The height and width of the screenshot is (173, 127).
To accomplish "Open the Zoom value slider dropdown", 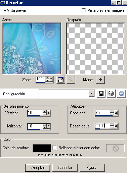I will pyautogui.click(x=51, y=79).
